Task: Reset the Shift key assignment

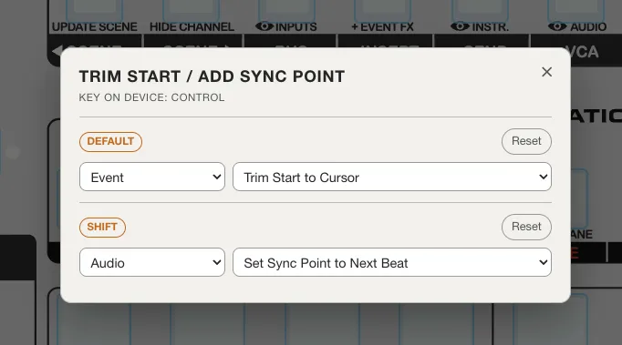Action: click(526, 227)
